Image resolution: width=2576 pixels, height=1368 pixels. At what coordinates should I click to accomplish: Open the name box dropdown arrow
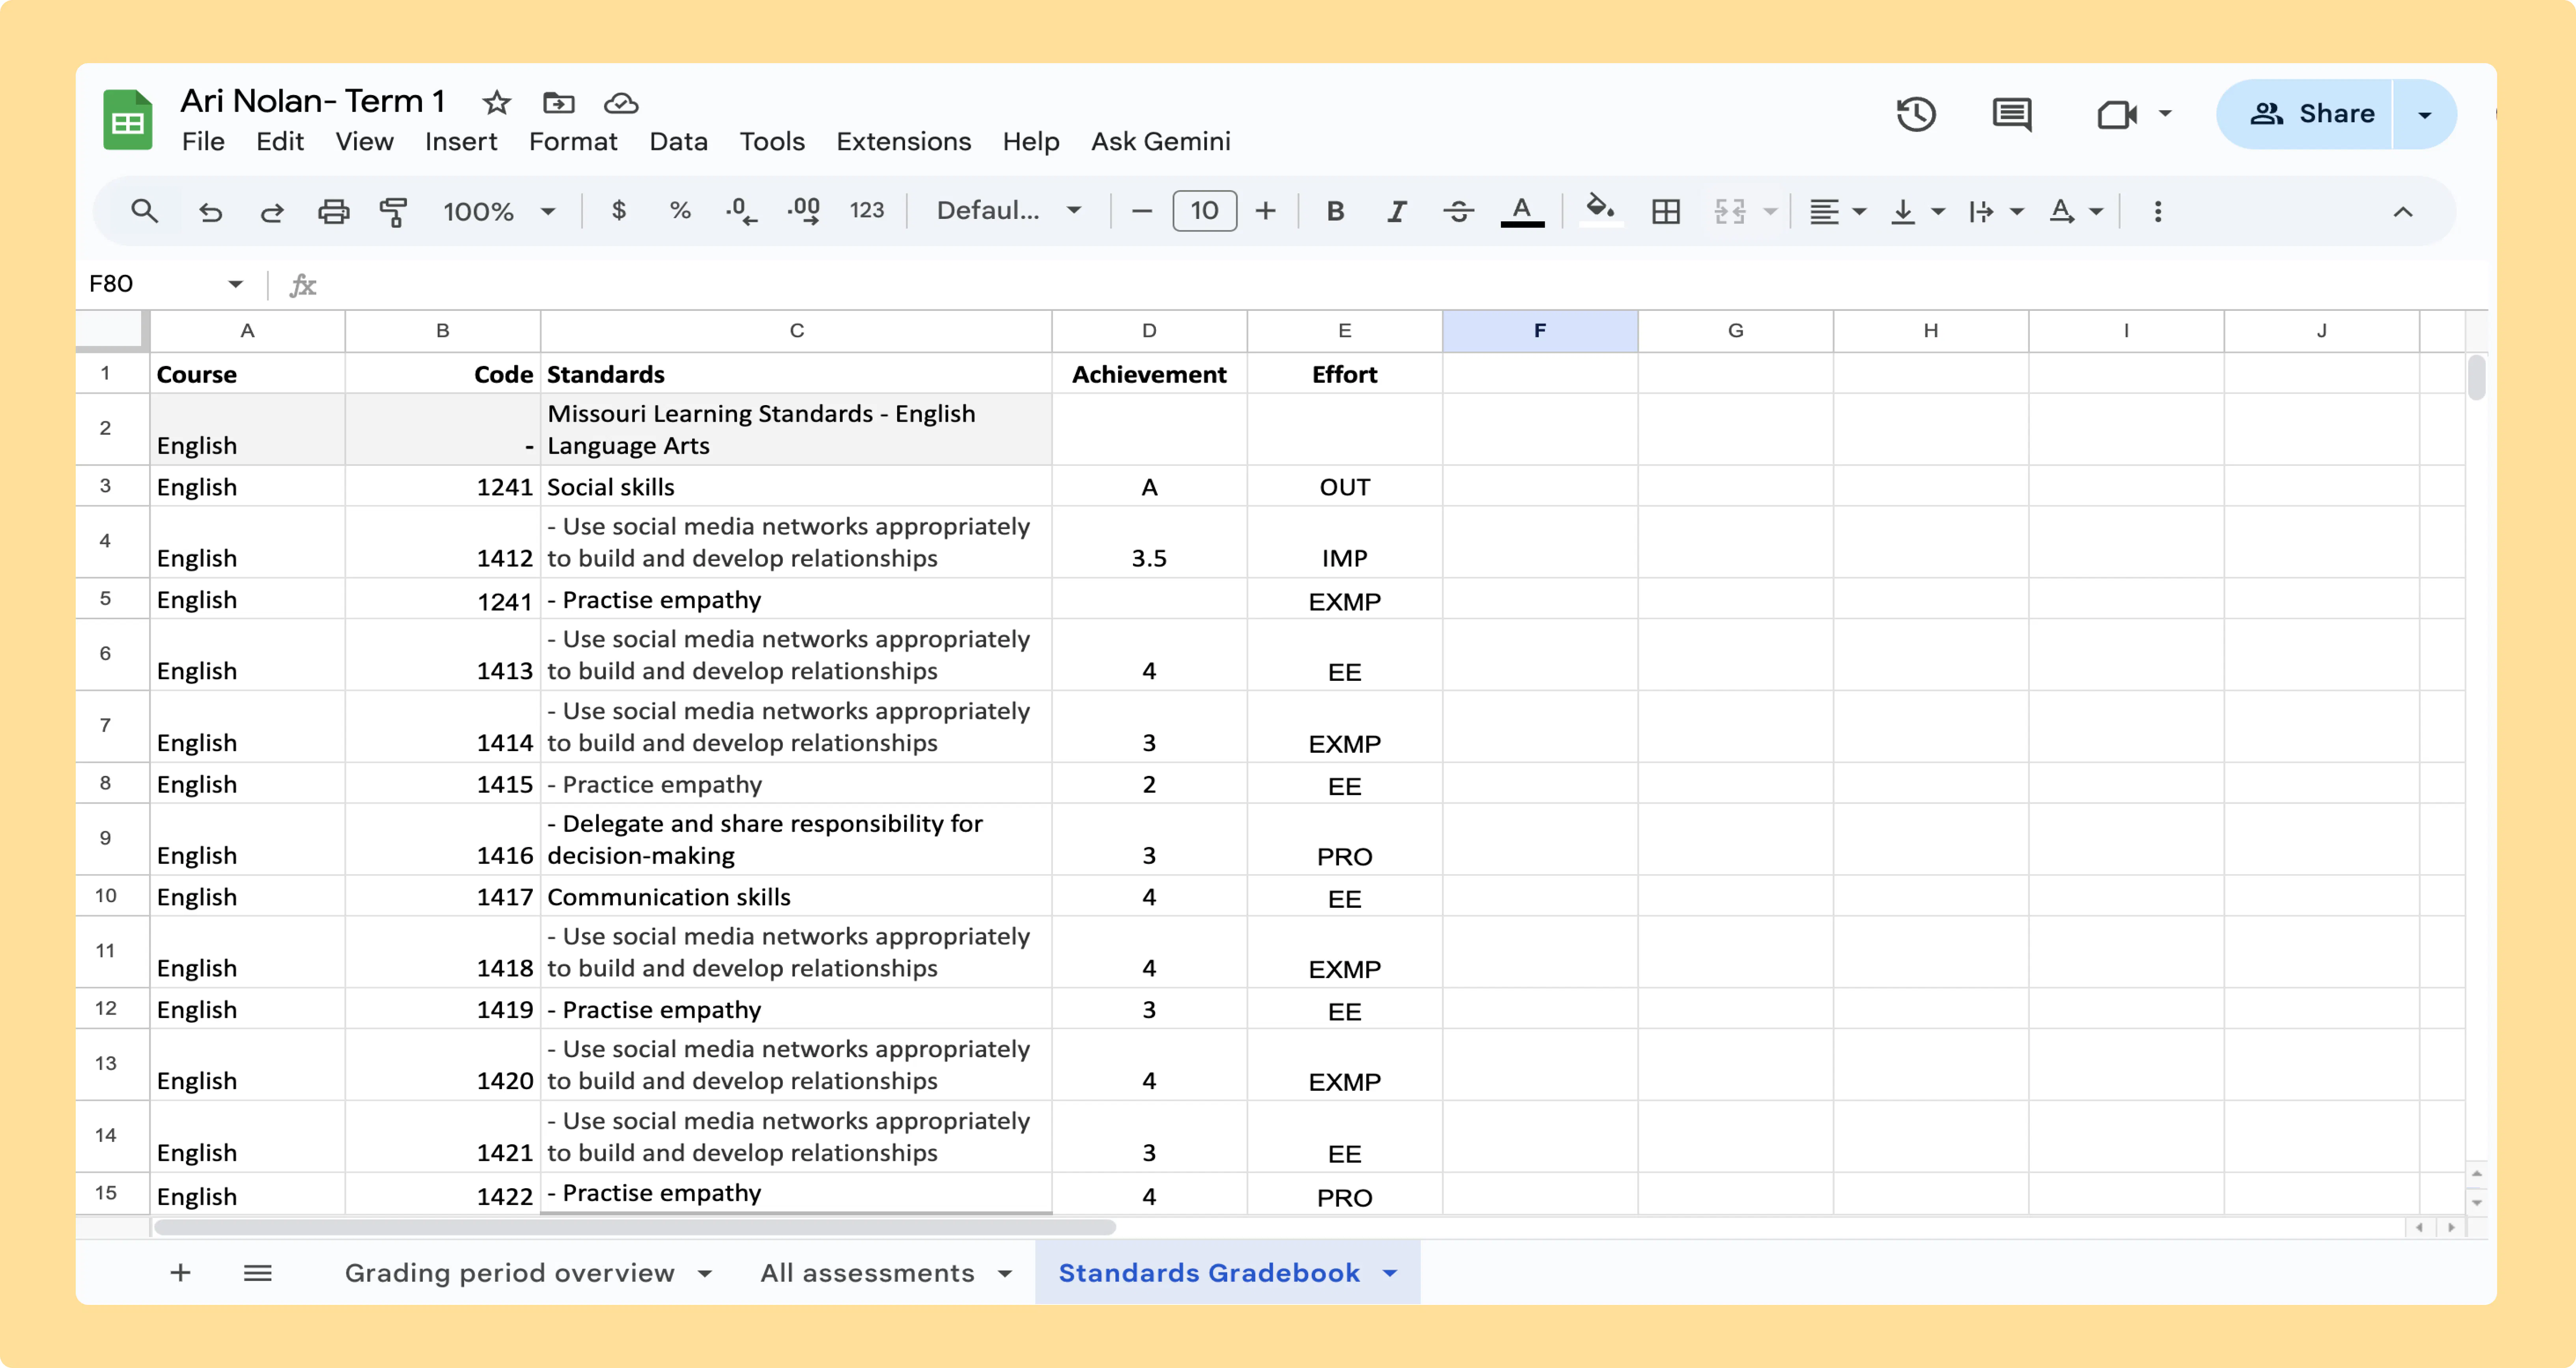[x=235, y=284]
